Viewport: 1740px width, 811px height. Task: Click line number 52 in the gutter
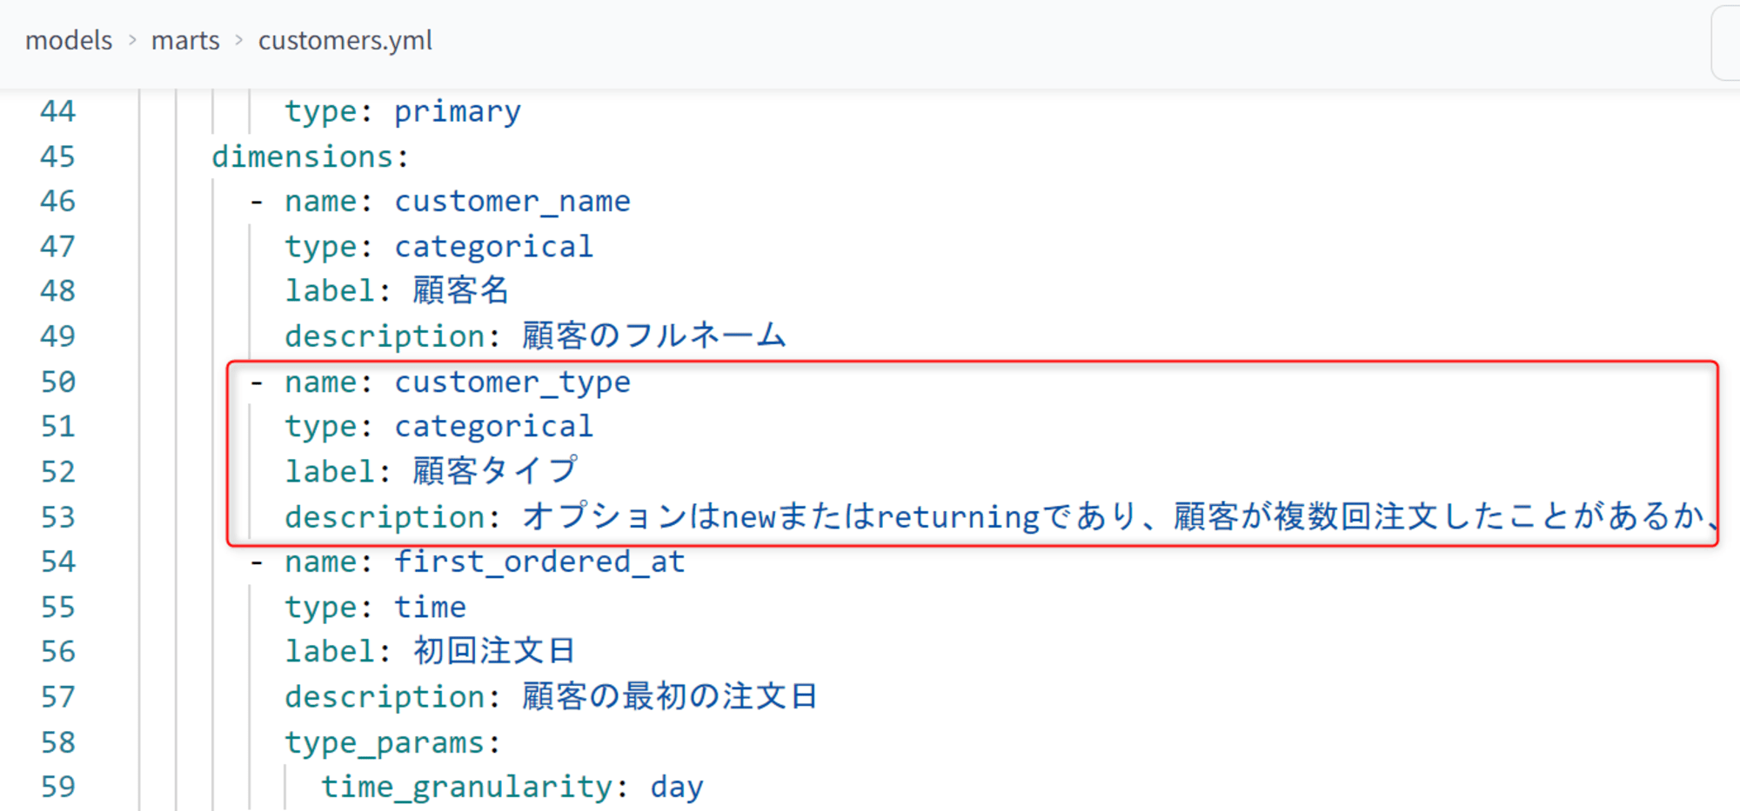pyautogui.click(x=58, y=472)
